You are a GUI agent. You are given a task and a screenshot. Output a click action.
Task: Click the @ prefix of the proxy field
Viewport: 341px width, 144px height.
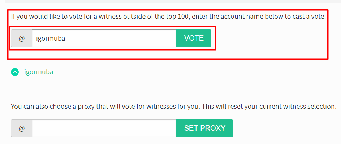click(22, 128)
